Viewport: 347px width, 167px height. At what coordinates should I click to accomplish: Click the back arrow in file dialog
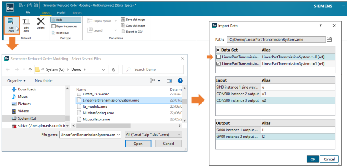[x=8, y=70]
